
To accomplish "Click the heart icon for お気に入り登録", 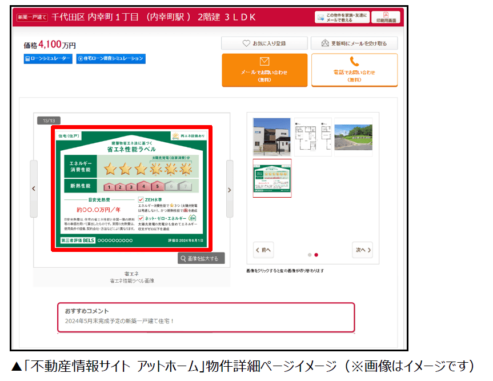I will coord(246,43).
